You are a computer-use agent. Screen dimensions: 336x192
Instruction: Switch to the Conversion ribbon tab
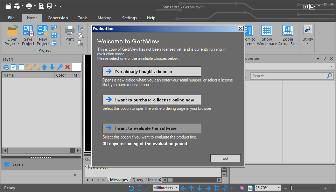pos(58,18)
